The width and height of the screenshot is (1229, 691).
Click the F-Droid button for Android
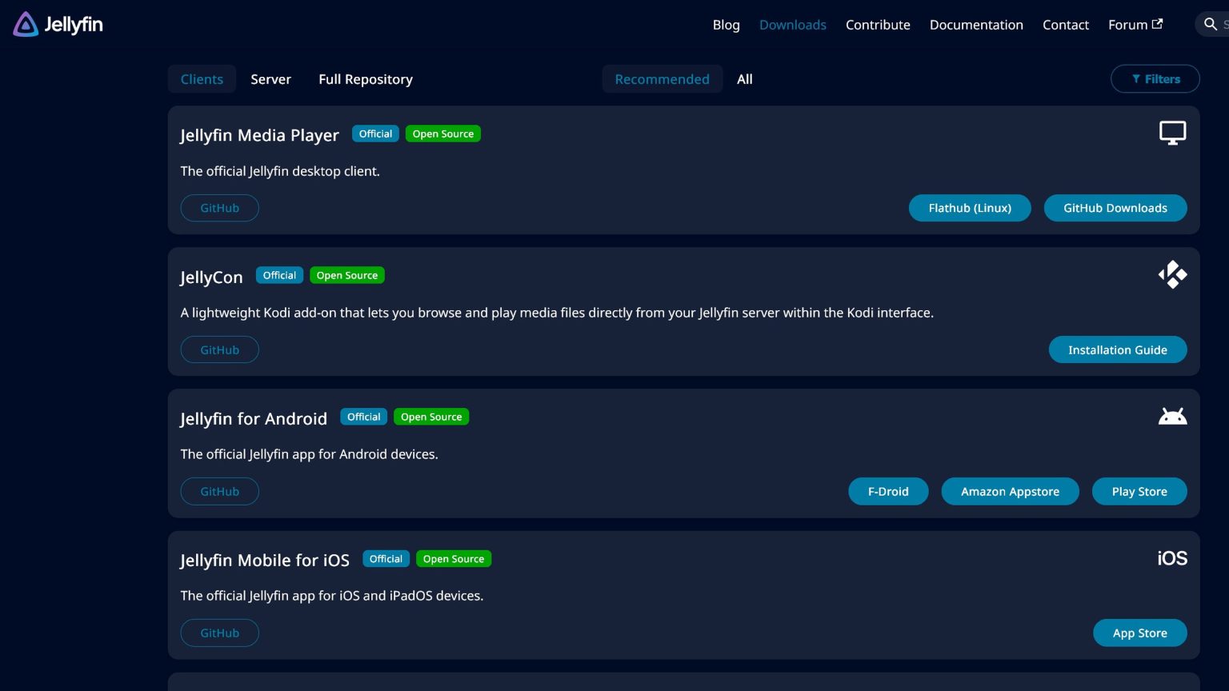[x=888, y=492]
